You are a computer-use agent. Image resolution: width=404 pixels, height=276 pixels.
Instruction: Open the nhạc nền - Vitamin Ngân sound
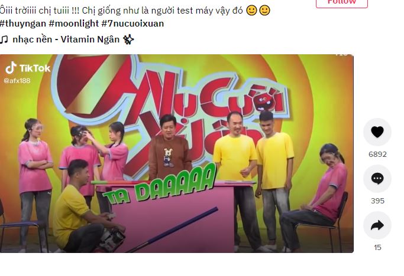pos(67,40)
